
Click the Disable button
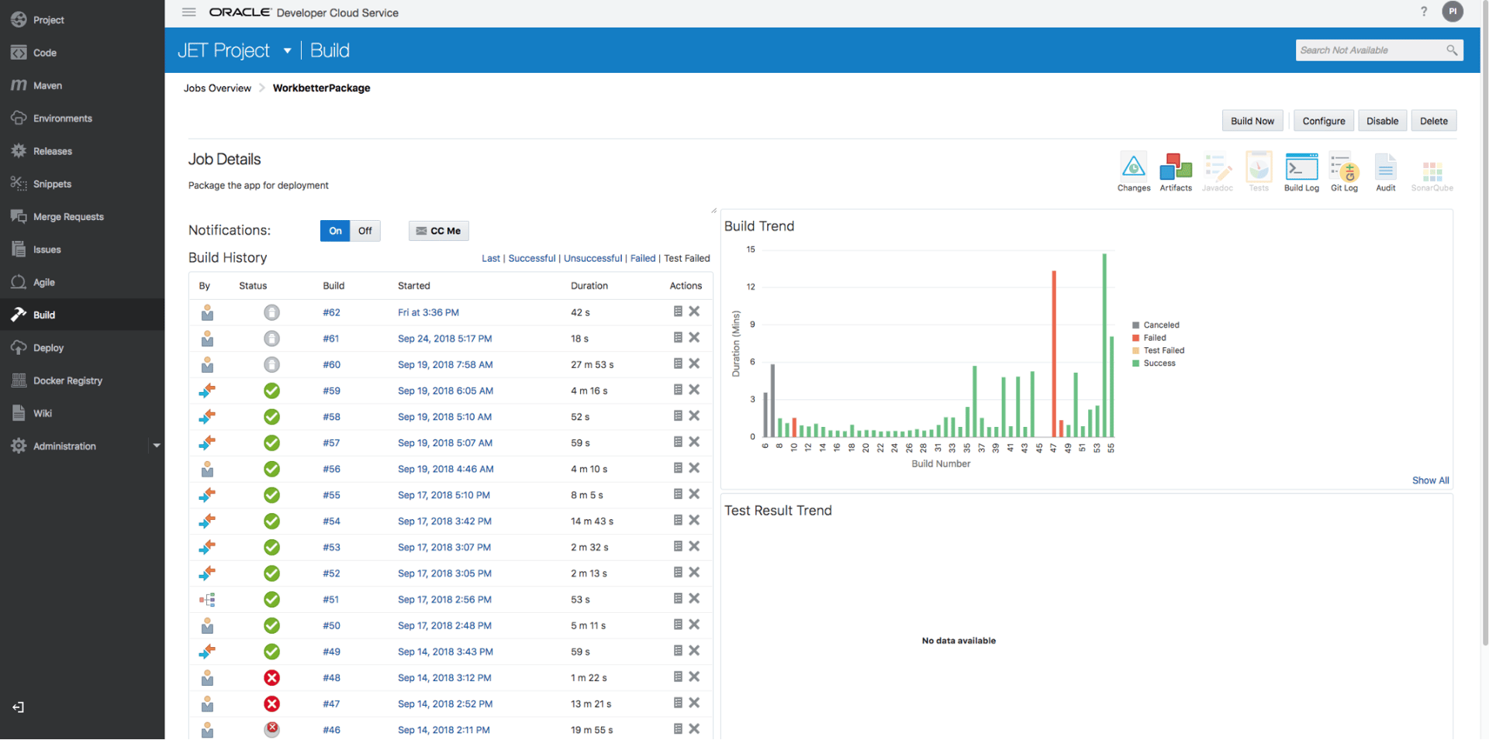pyautogui.click(x=1382, y=121)
